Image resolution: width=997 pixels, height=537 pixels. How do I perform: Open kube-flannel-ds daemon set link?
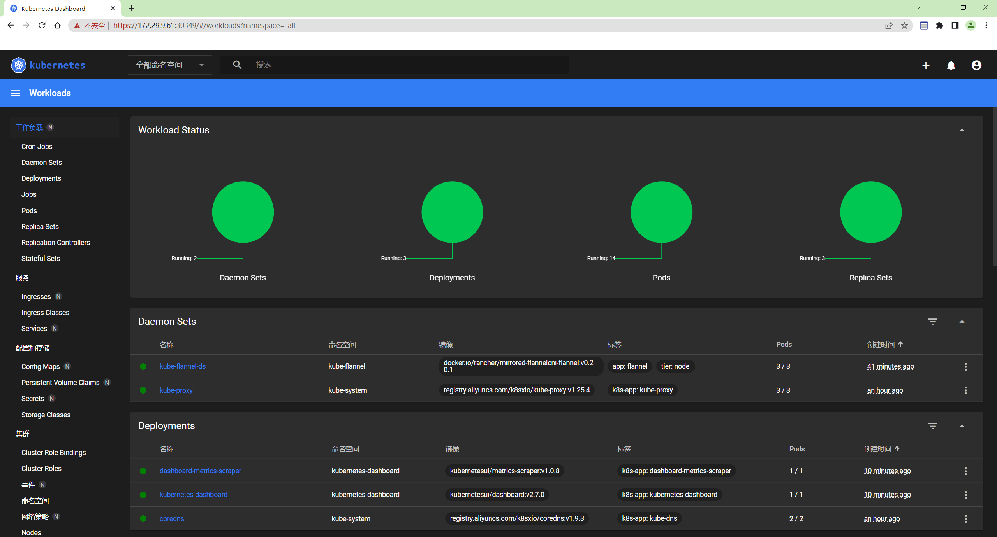point(183,366)
